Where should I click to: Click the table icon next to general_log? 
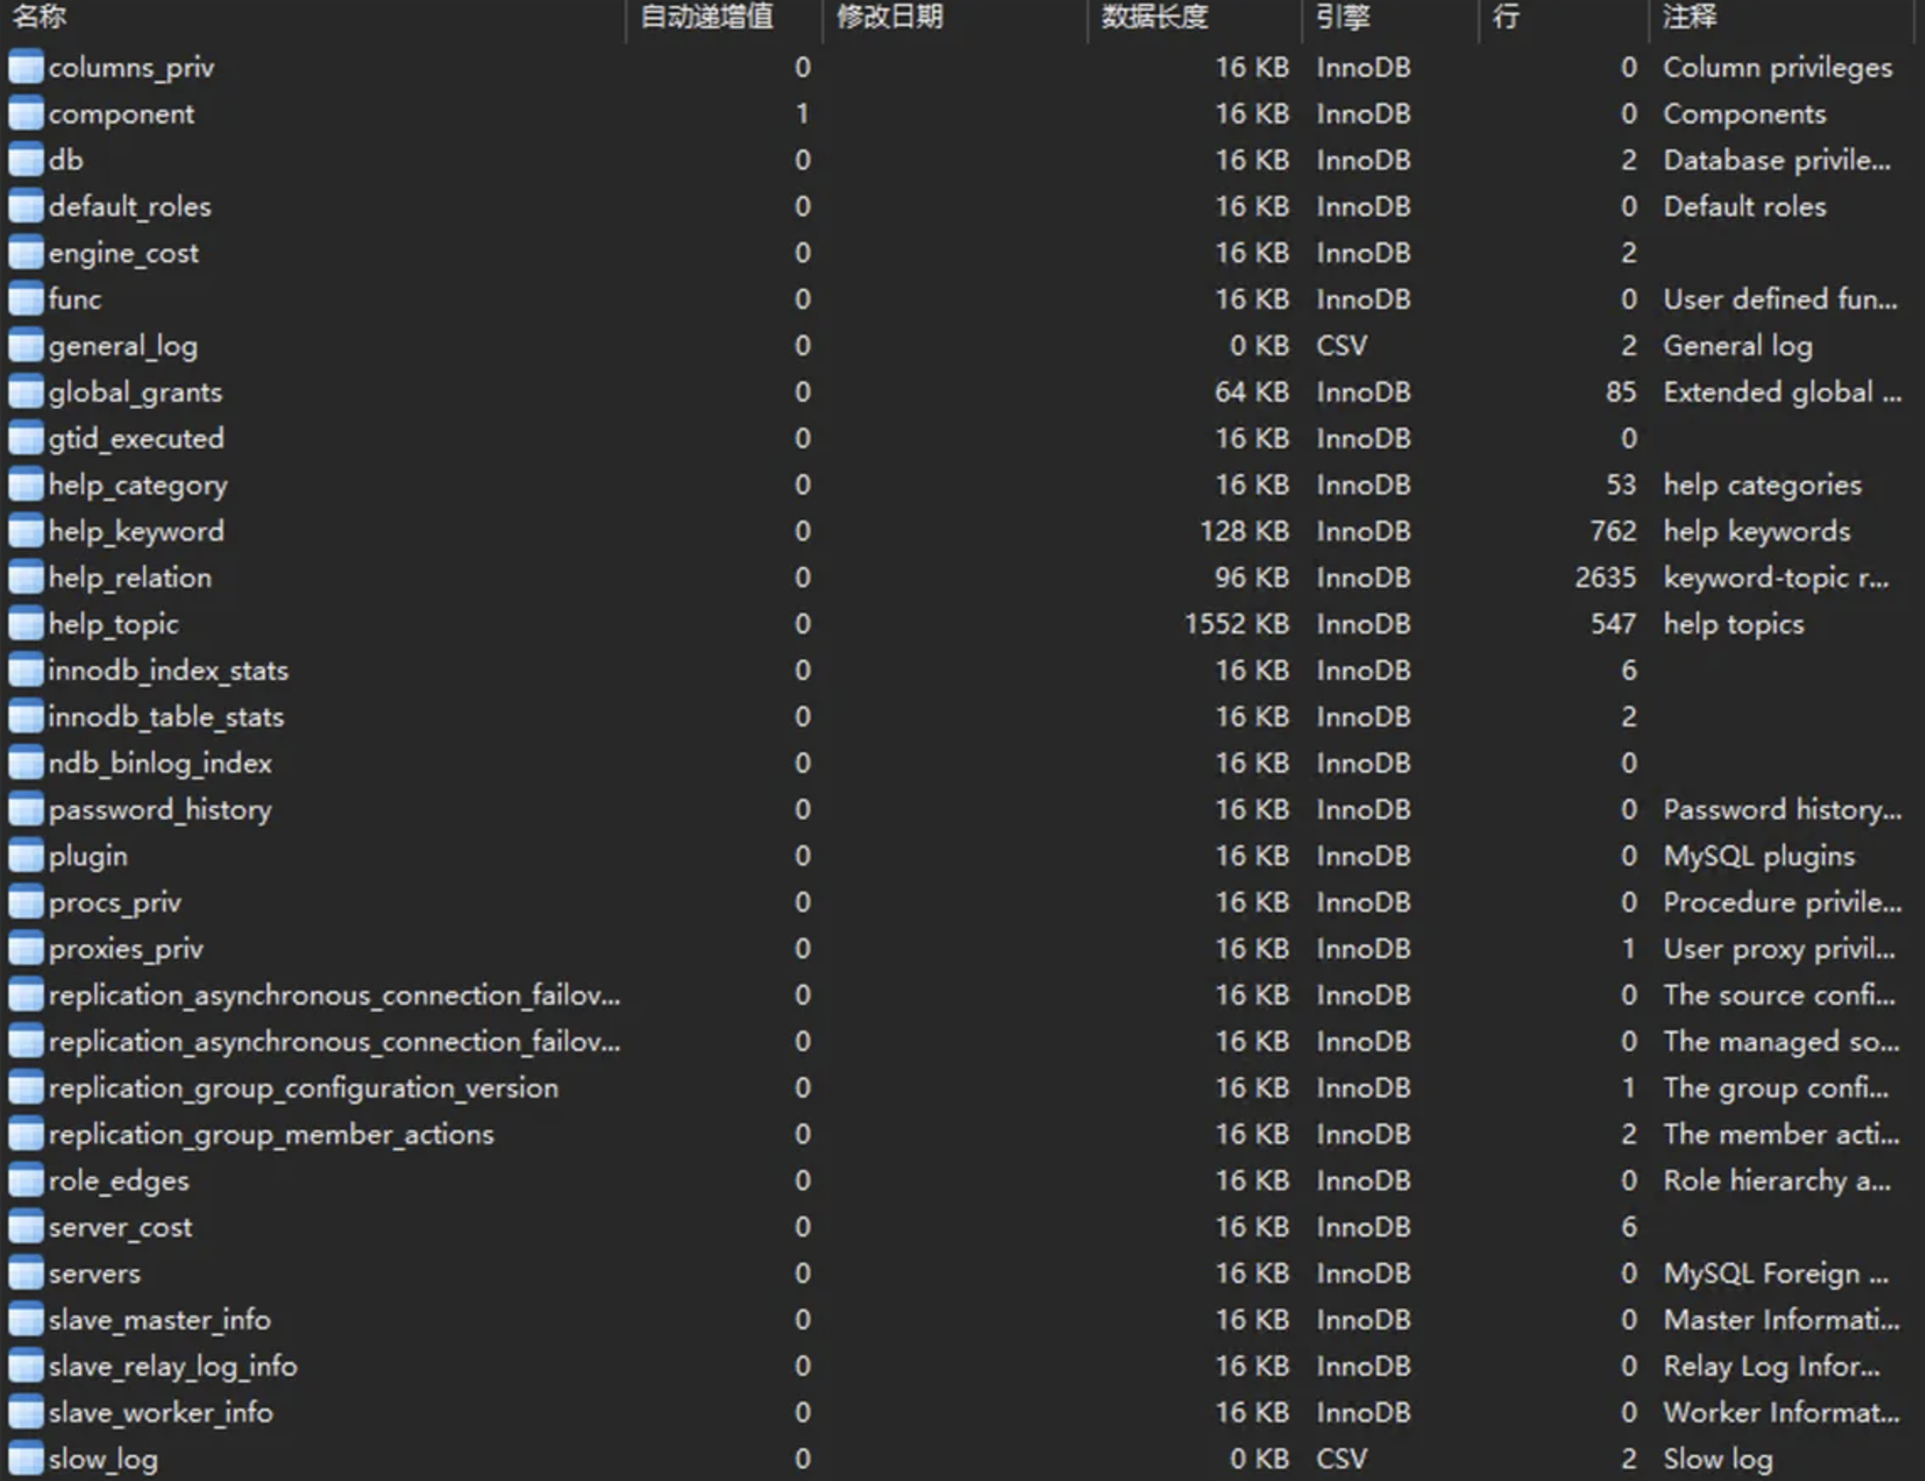(x=25, y=346)
